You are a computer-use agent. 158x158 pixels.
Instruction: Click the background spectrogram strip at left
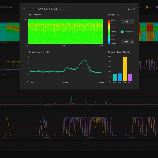10,32
